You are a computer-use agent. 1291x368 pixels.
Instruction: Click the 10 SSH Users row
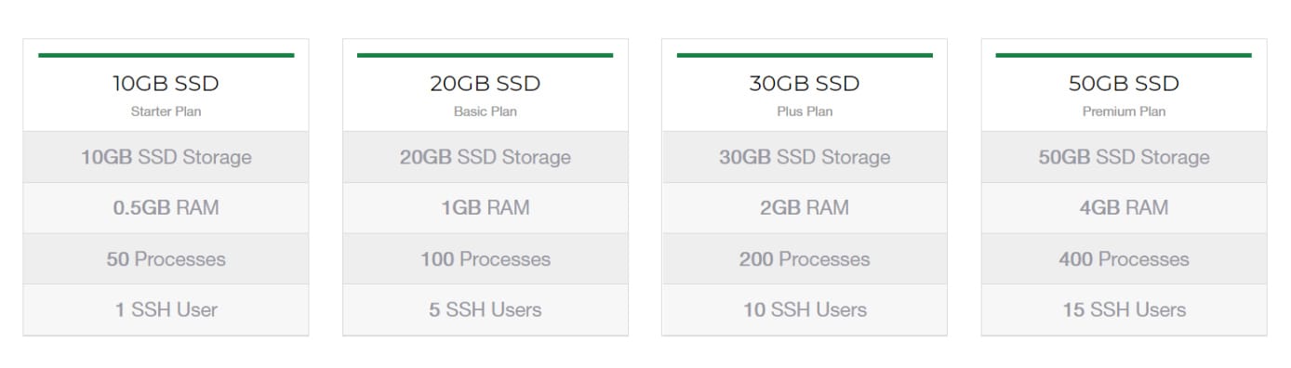[805, 309]
